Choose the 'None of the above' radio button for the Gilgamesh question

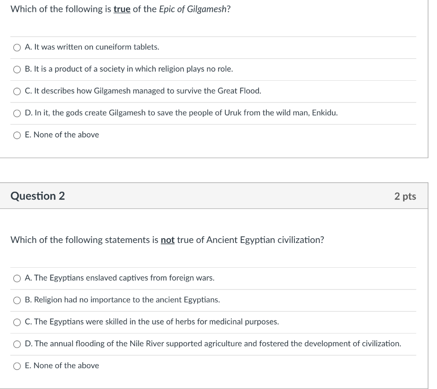17,135
